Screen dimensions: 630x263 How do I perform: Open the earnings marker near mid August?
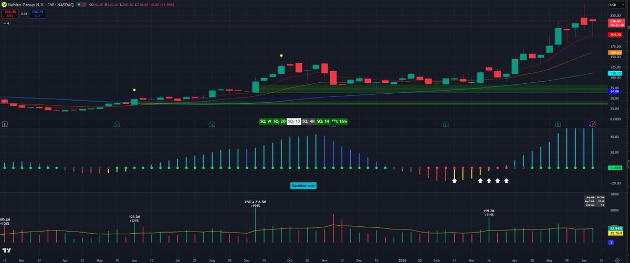[212, 124]
